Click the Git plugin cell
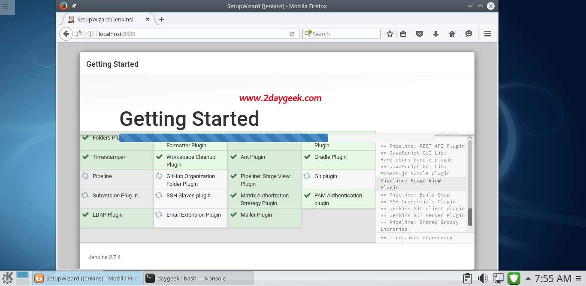The image size is (586, 286). (x=338, y=179)
